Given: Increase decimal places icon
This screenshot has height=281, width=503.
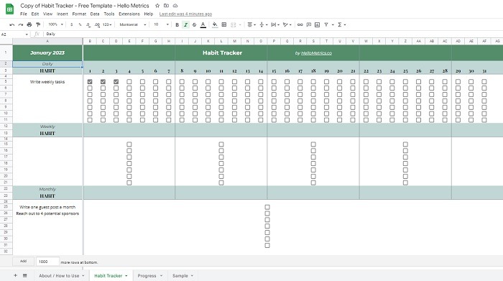Looking at the screenshot, I should click(x=97, y=24).
